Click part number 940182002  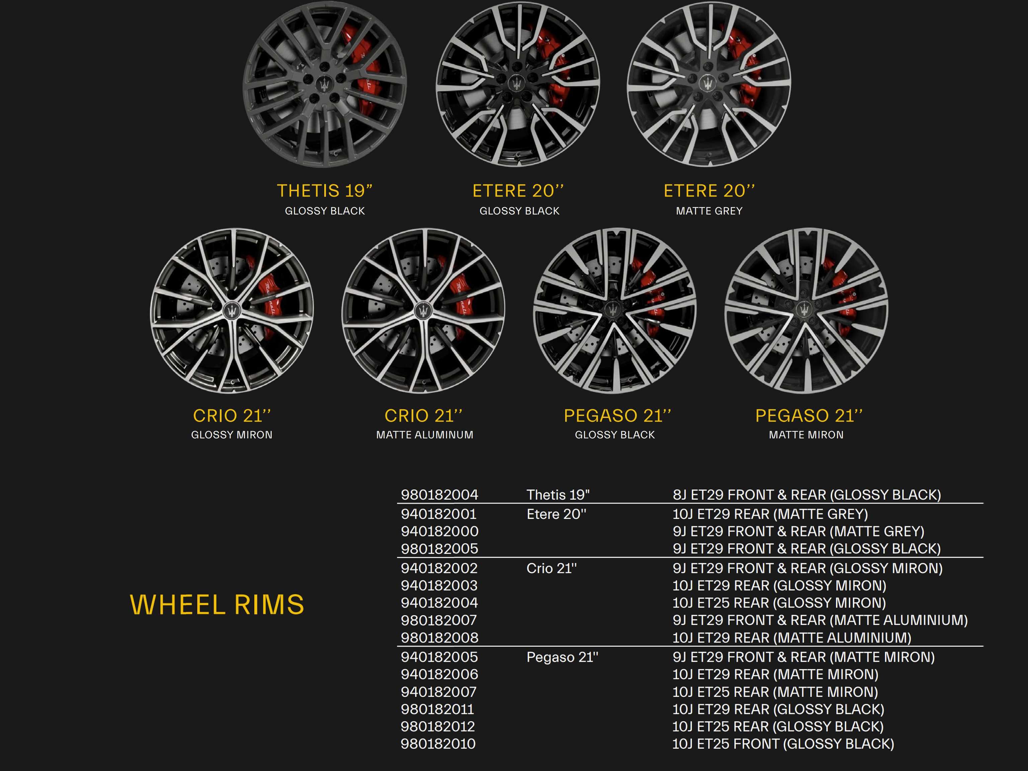pos(439,568)
